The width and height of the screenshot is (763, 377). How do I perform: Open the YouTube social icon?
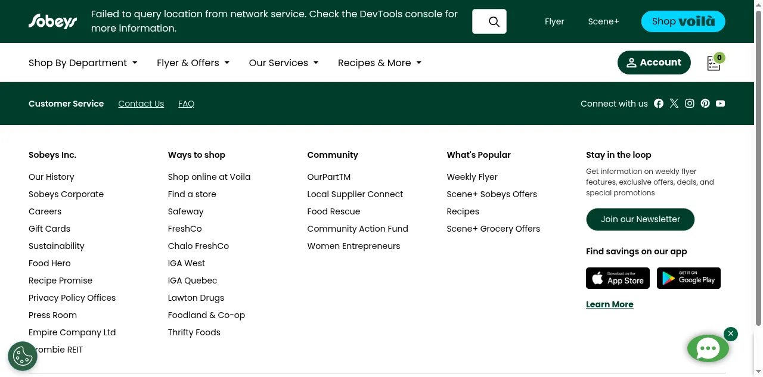[x=721, y=104]
